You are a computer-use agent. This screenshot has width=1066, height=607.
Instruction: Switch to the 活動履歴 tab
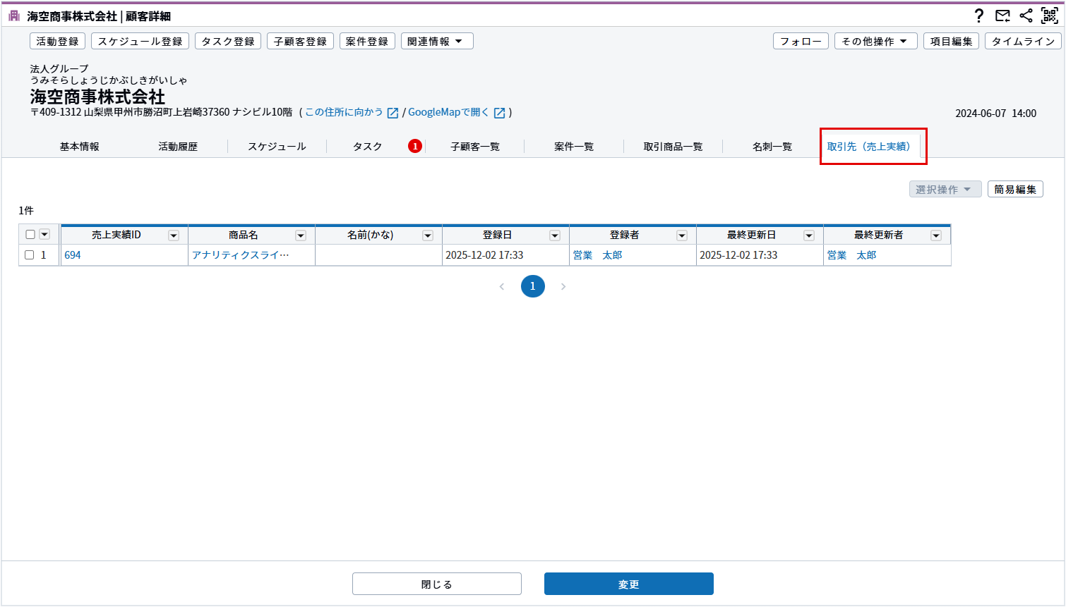[178, 147]
